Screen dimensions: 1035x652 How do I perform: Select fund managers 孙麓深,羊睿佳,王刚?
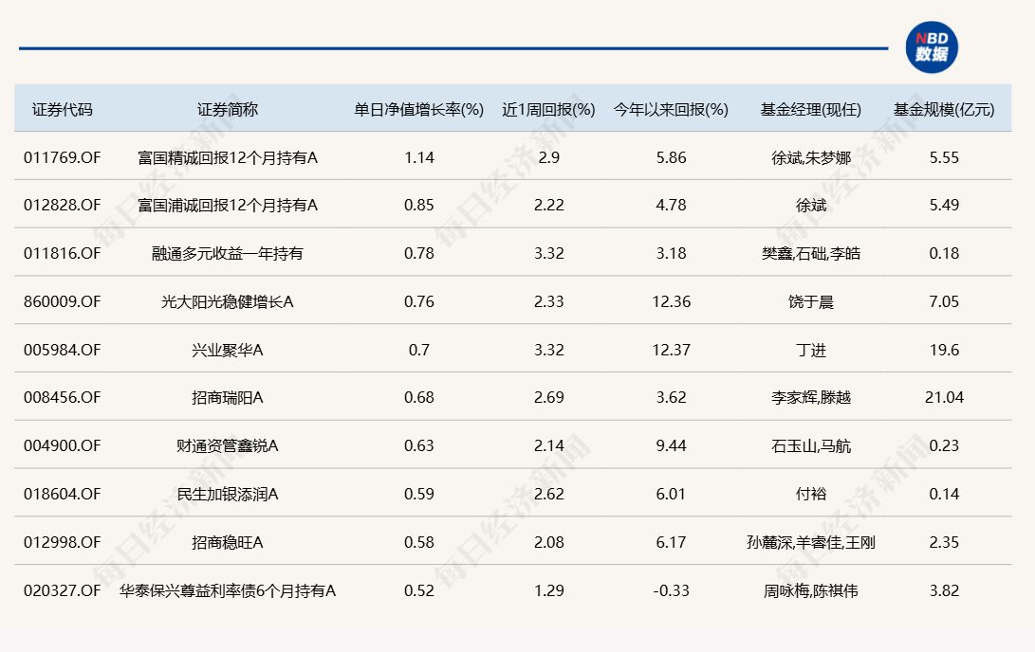coord(811,543)
